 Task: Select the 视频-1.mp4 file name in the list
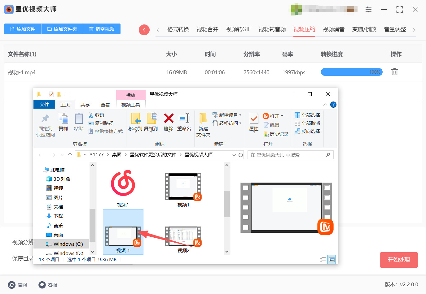[x=22, y=72]
